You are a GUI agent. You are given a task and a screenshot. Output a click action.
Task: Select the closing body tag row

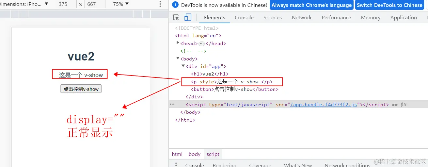[x=190, y=112]
